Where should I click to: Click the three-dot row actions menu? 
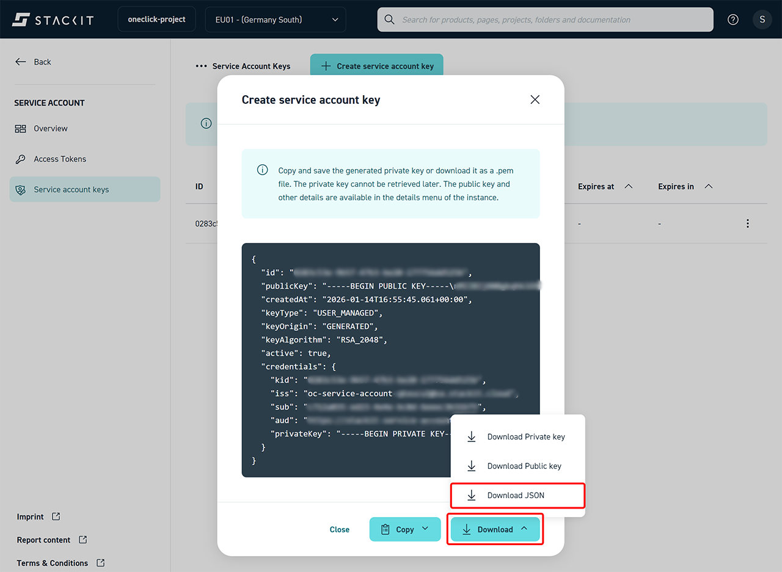click(747, 223)
